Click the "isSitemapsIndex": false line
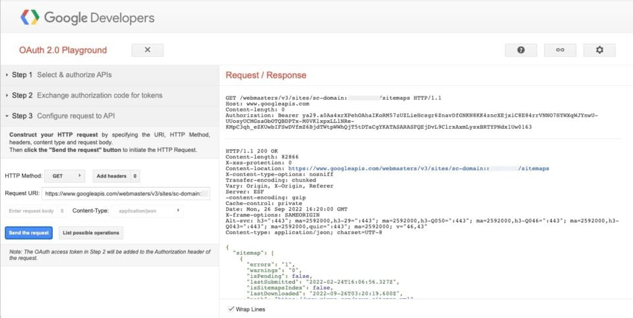This screenshot has width=633, height=318. (290, 288)
